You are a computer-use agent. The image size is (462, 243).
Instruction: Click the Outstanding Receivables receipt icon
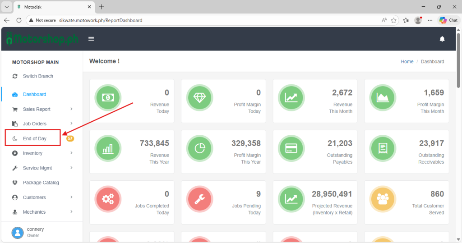pos(383,148)
